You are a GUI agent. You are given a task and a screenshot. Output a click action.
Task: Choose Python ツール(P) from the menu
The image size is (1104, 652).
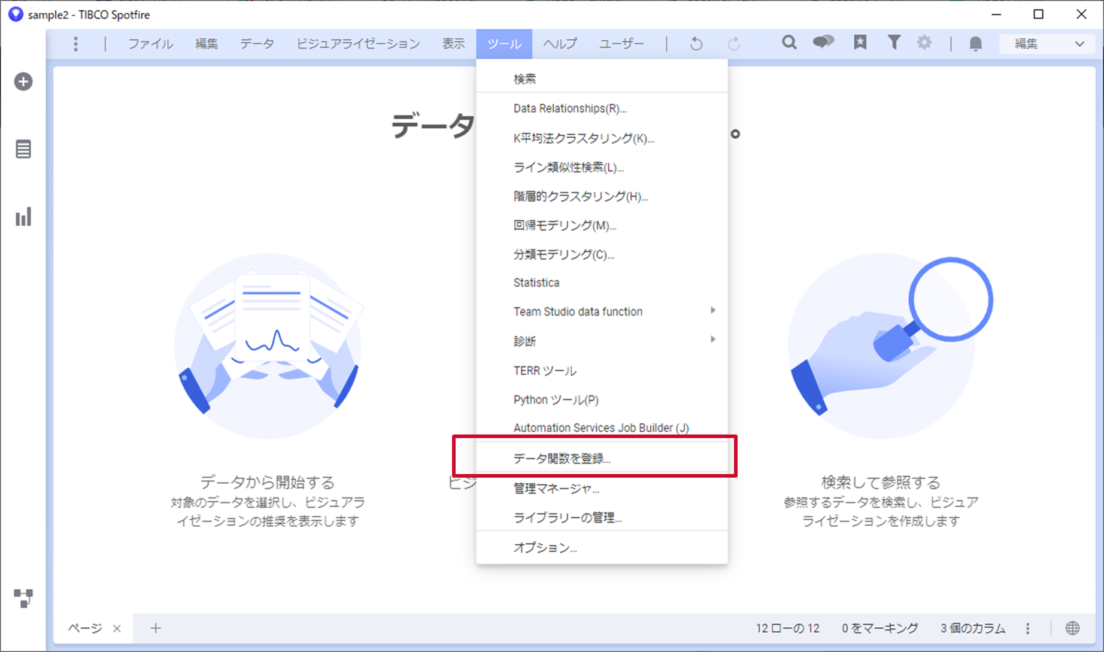coord(556,399)
